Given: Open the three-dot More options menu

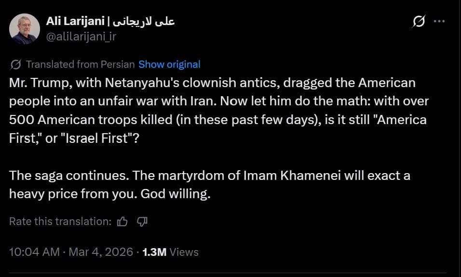Looking at the screenshot, I should [439, 22].
